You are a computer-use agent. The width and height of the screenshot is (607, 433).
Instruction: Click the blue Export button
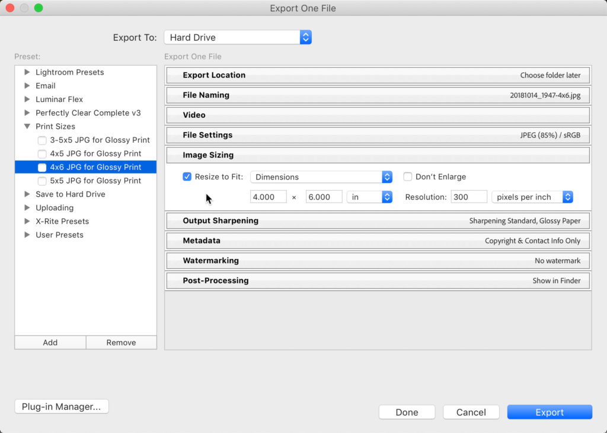[x=550, y=412]
